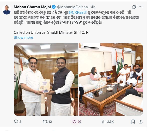Open the 4h timestamp link
The height and width of the screenshot is (131, 154).
(93, 7)
